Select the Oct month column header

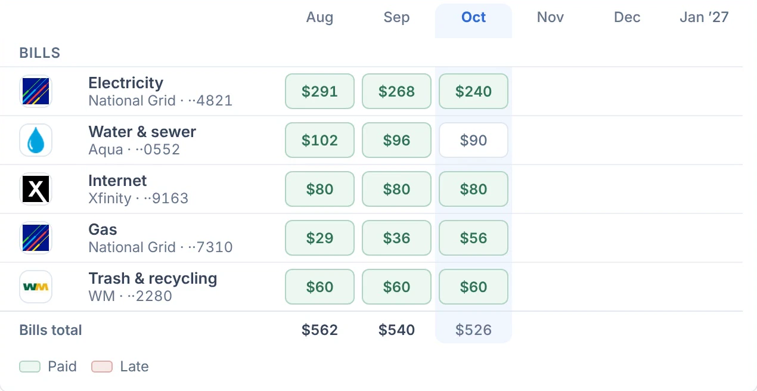(x=473, y=17)
